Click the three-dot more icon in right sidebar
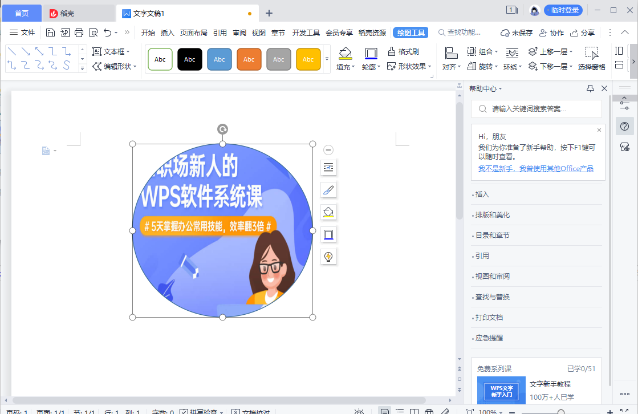The width and height of the screenshot is (638, 414). [x=624, y=394]
